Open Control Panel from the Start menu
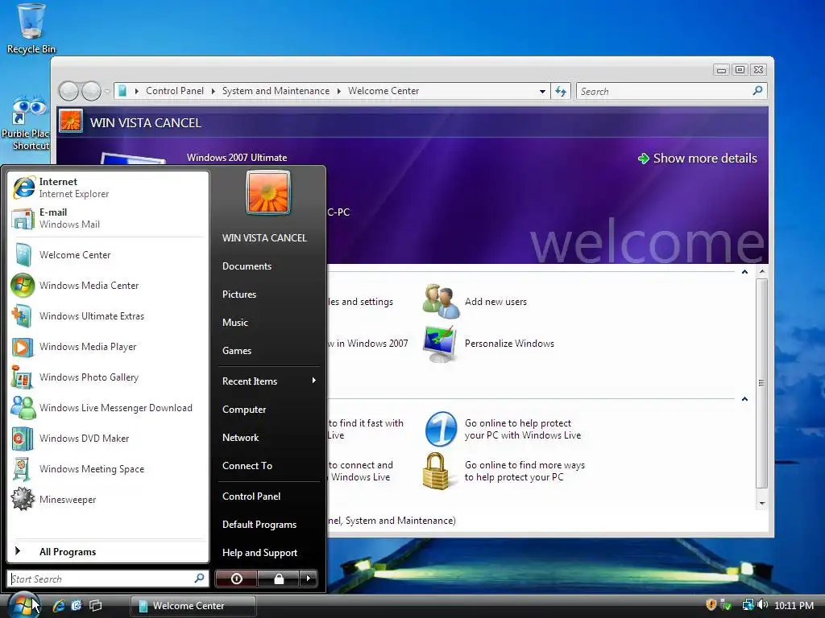This screenshot has width=825, height=618. (251, 496)
